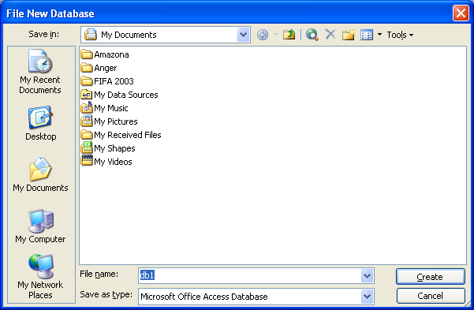This screenshot has height=310, width=474.
Task: Open My Recent Documents shortcut
Action: point(40,72)
